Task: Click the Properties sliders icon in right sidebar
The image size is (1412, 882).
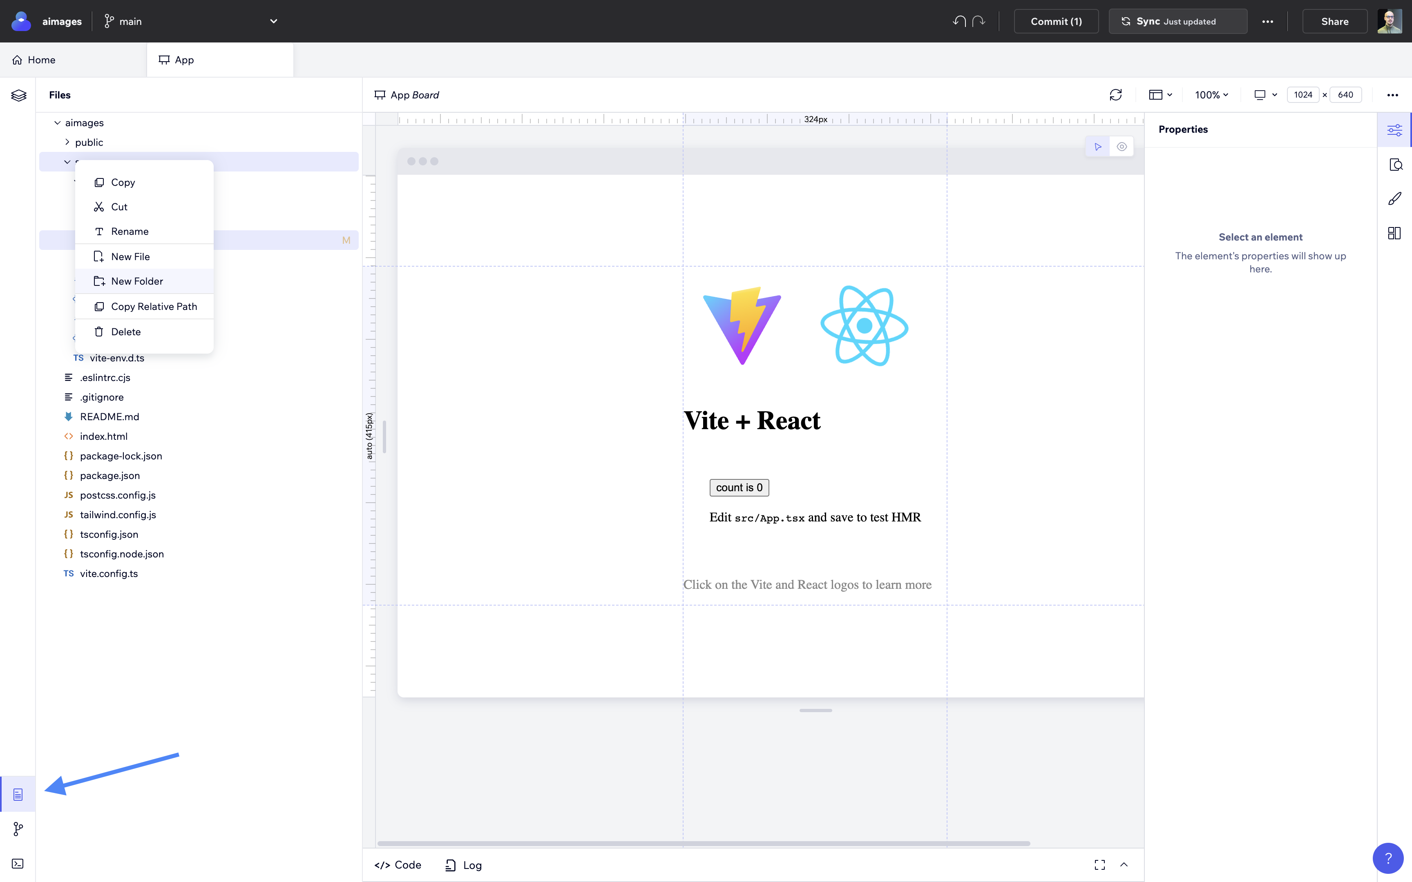Action: [1395, 129]
